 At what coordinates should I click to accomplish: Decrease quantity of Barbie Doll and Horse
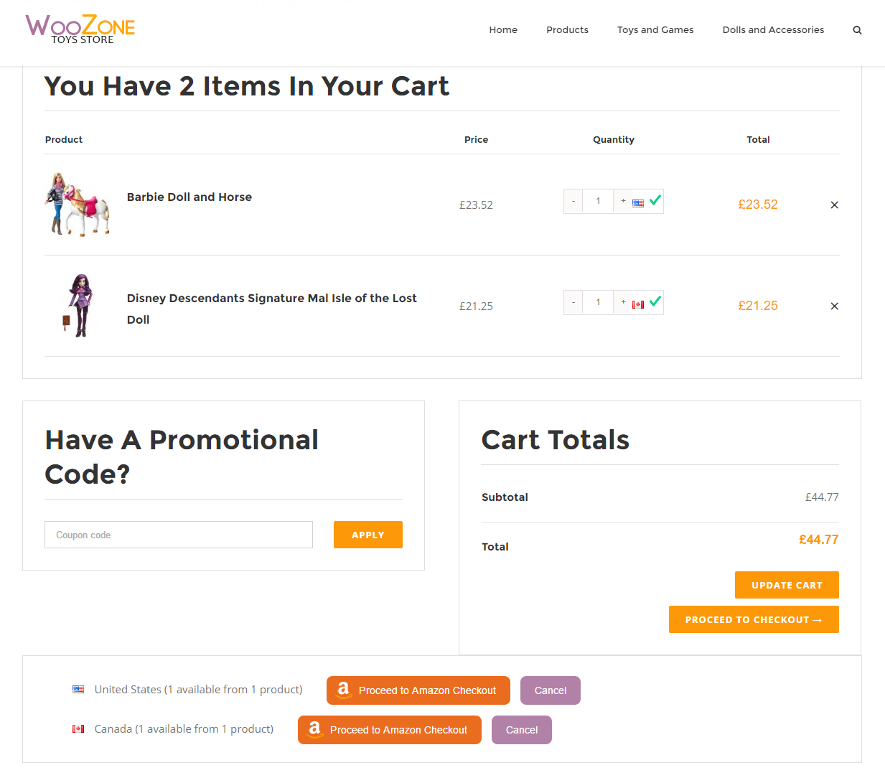pos(573,201)
